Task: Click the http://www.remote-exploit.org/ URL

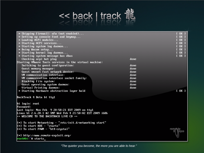Action: pyautogui.click(x=47, y=136)
